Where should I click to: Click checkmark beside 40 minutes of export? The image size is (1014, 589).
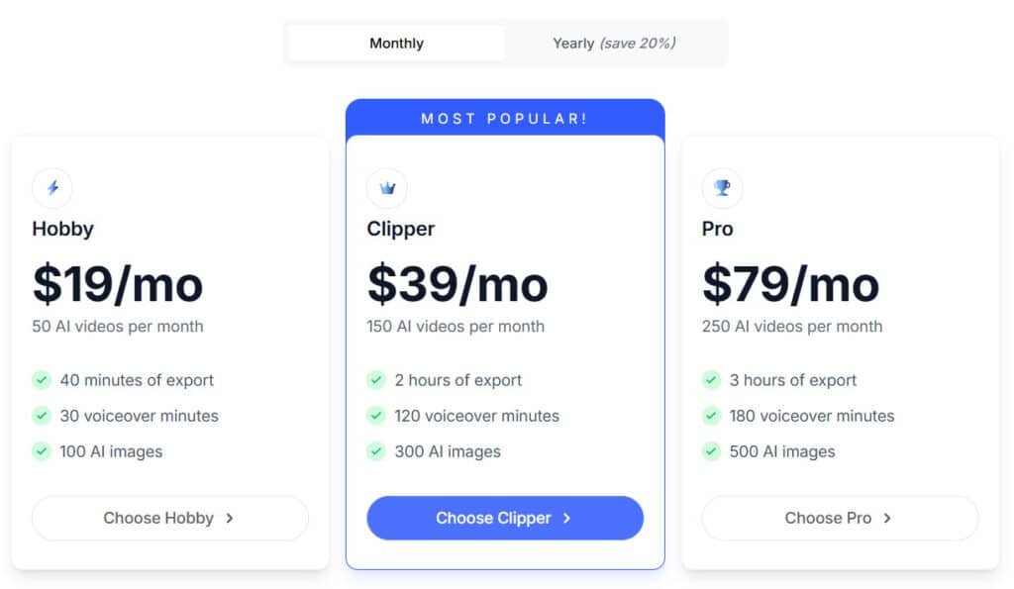pyautogui.click(x=42, y=379)
